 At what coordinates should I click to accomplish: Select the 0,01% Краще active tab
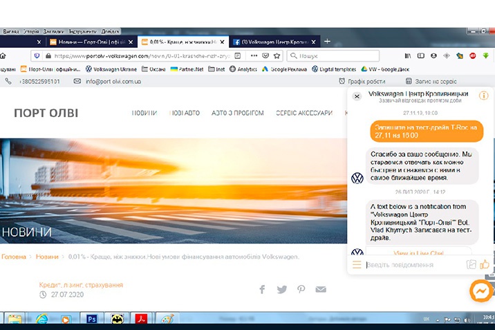pos(183,42)
